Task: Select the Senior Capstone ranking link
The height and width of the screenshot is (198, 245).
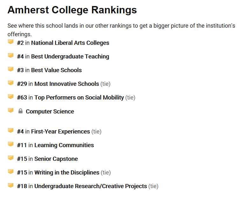Action: [56, 159]
